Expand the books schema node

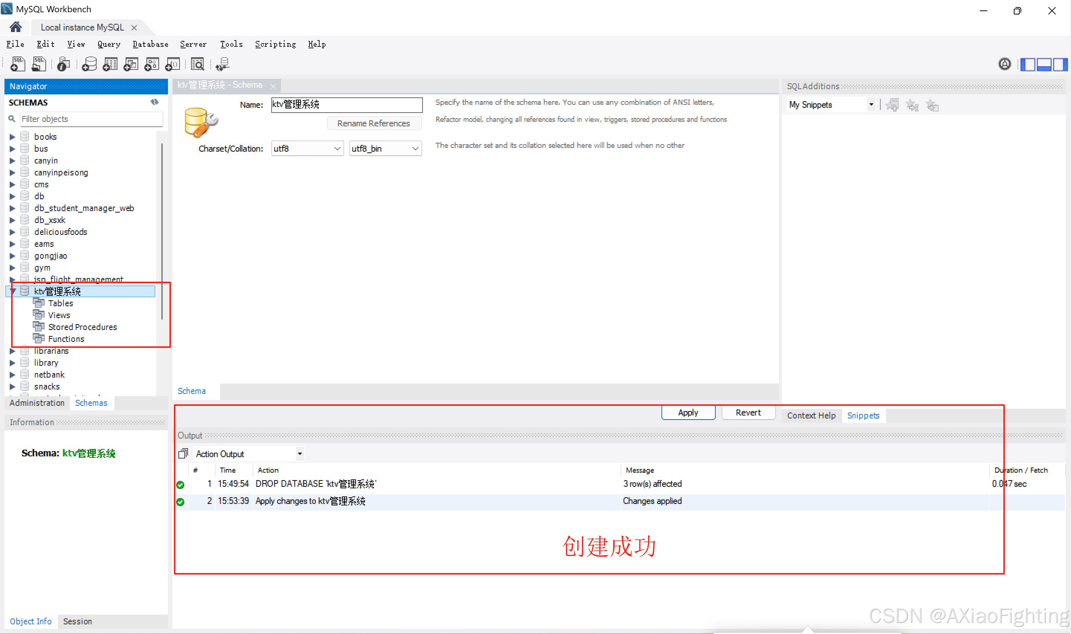click(12, 137)
